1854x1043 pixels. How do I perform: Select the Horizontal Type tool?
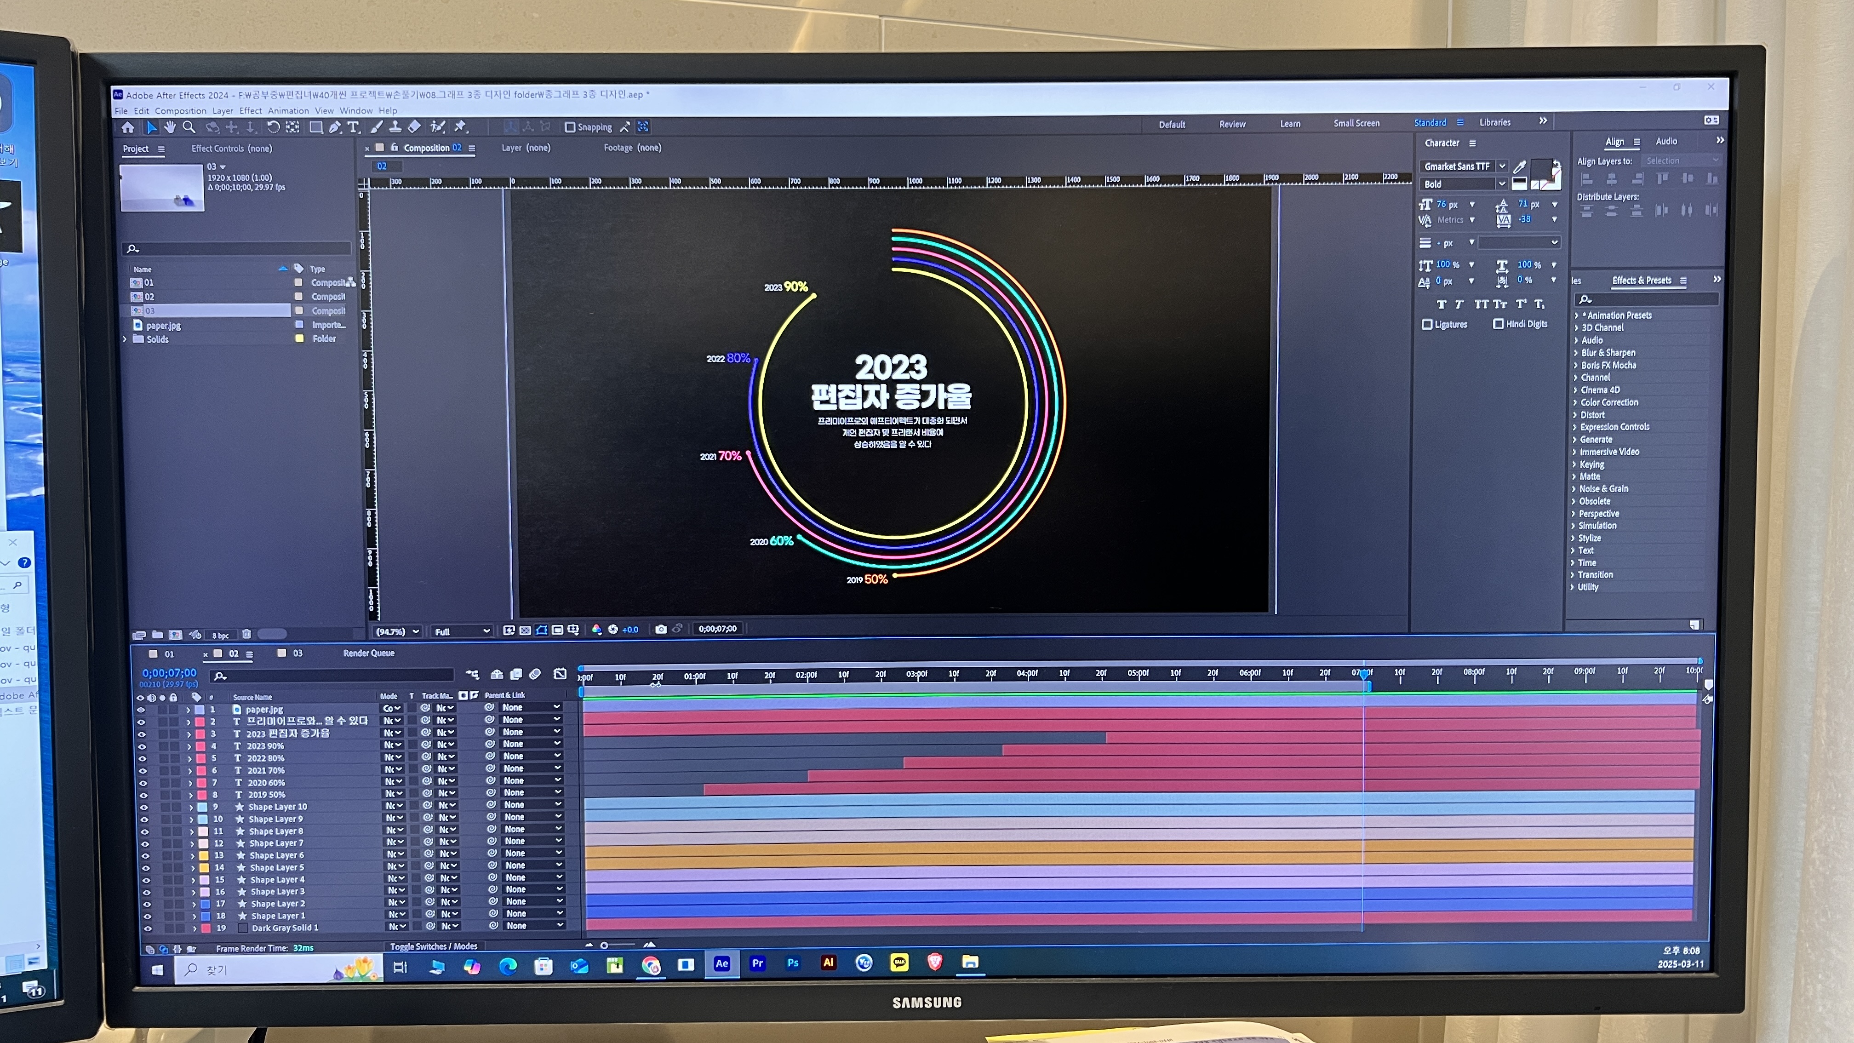point(354,127)
